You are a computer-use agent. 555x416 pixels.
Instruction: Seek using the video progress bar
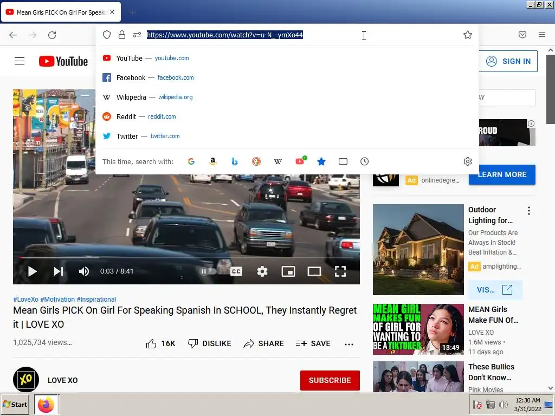186,257
